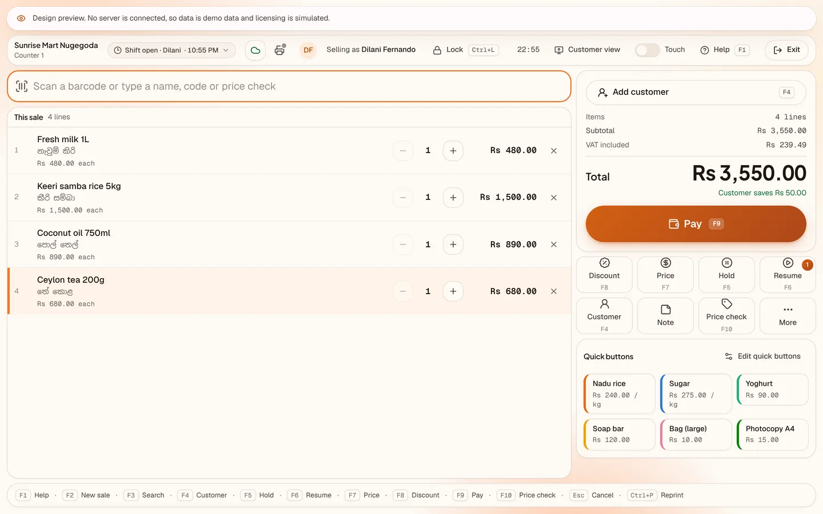This screenshot has height=514, width=823.
Task: Increase quantity of Keeri samba rice 5kg
Action: pos(453,198)
